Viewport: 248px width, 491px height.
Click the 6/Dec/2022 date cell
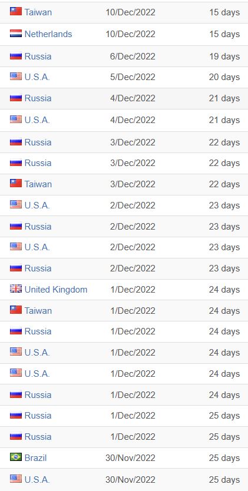[x=133, y=57]
